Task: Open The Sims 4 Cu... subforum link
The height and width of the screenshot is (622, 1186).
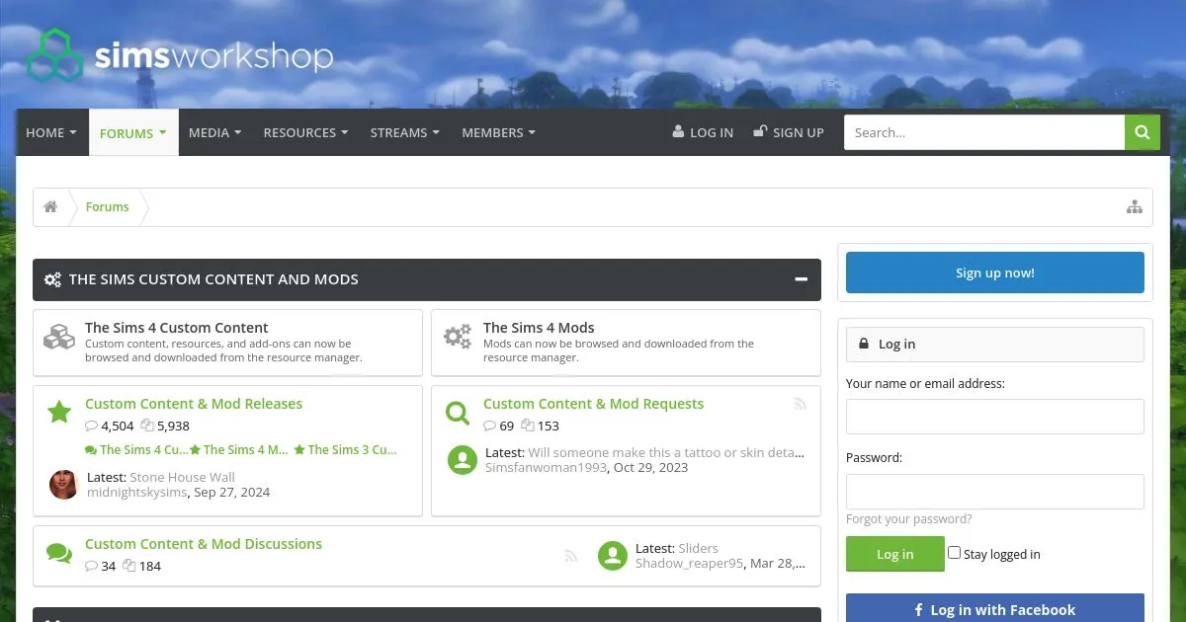Action: coord(137,449)
